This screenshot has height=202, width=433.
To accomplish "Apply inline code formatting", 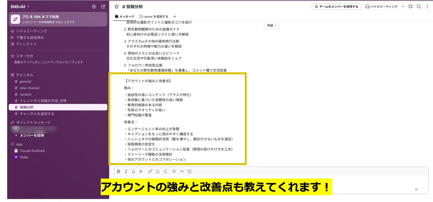I will point(182,171).
